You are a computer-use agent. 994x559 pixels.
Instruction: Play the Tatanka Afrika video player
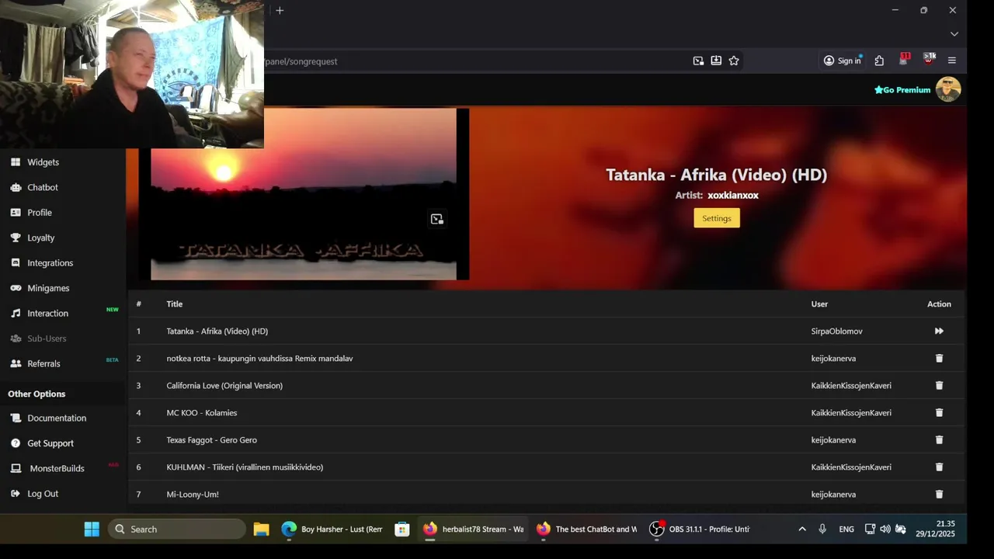click(304, 194)
